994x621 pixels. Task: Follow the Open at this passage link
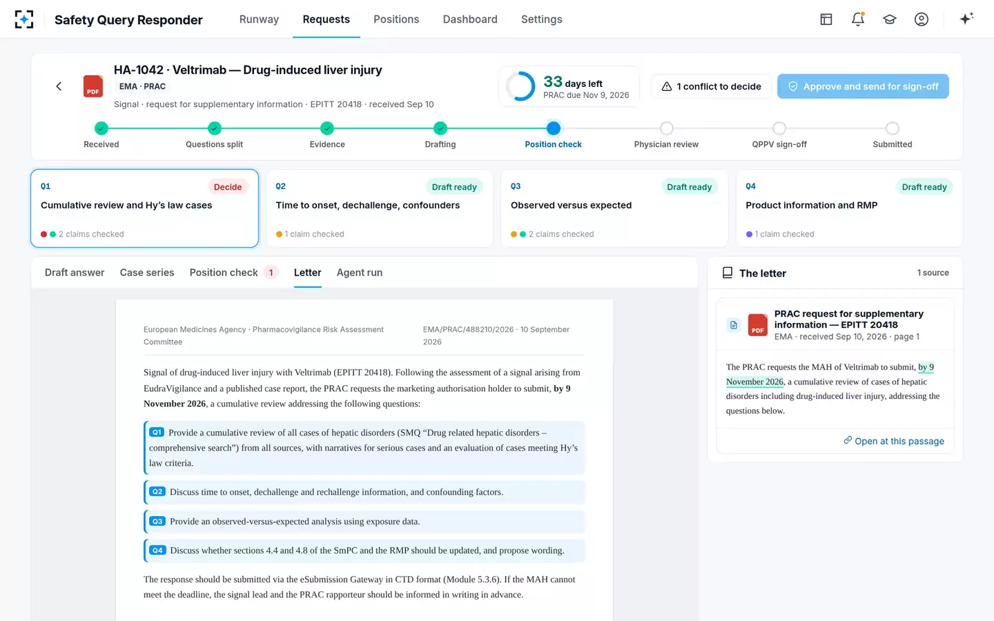point(894,441)
